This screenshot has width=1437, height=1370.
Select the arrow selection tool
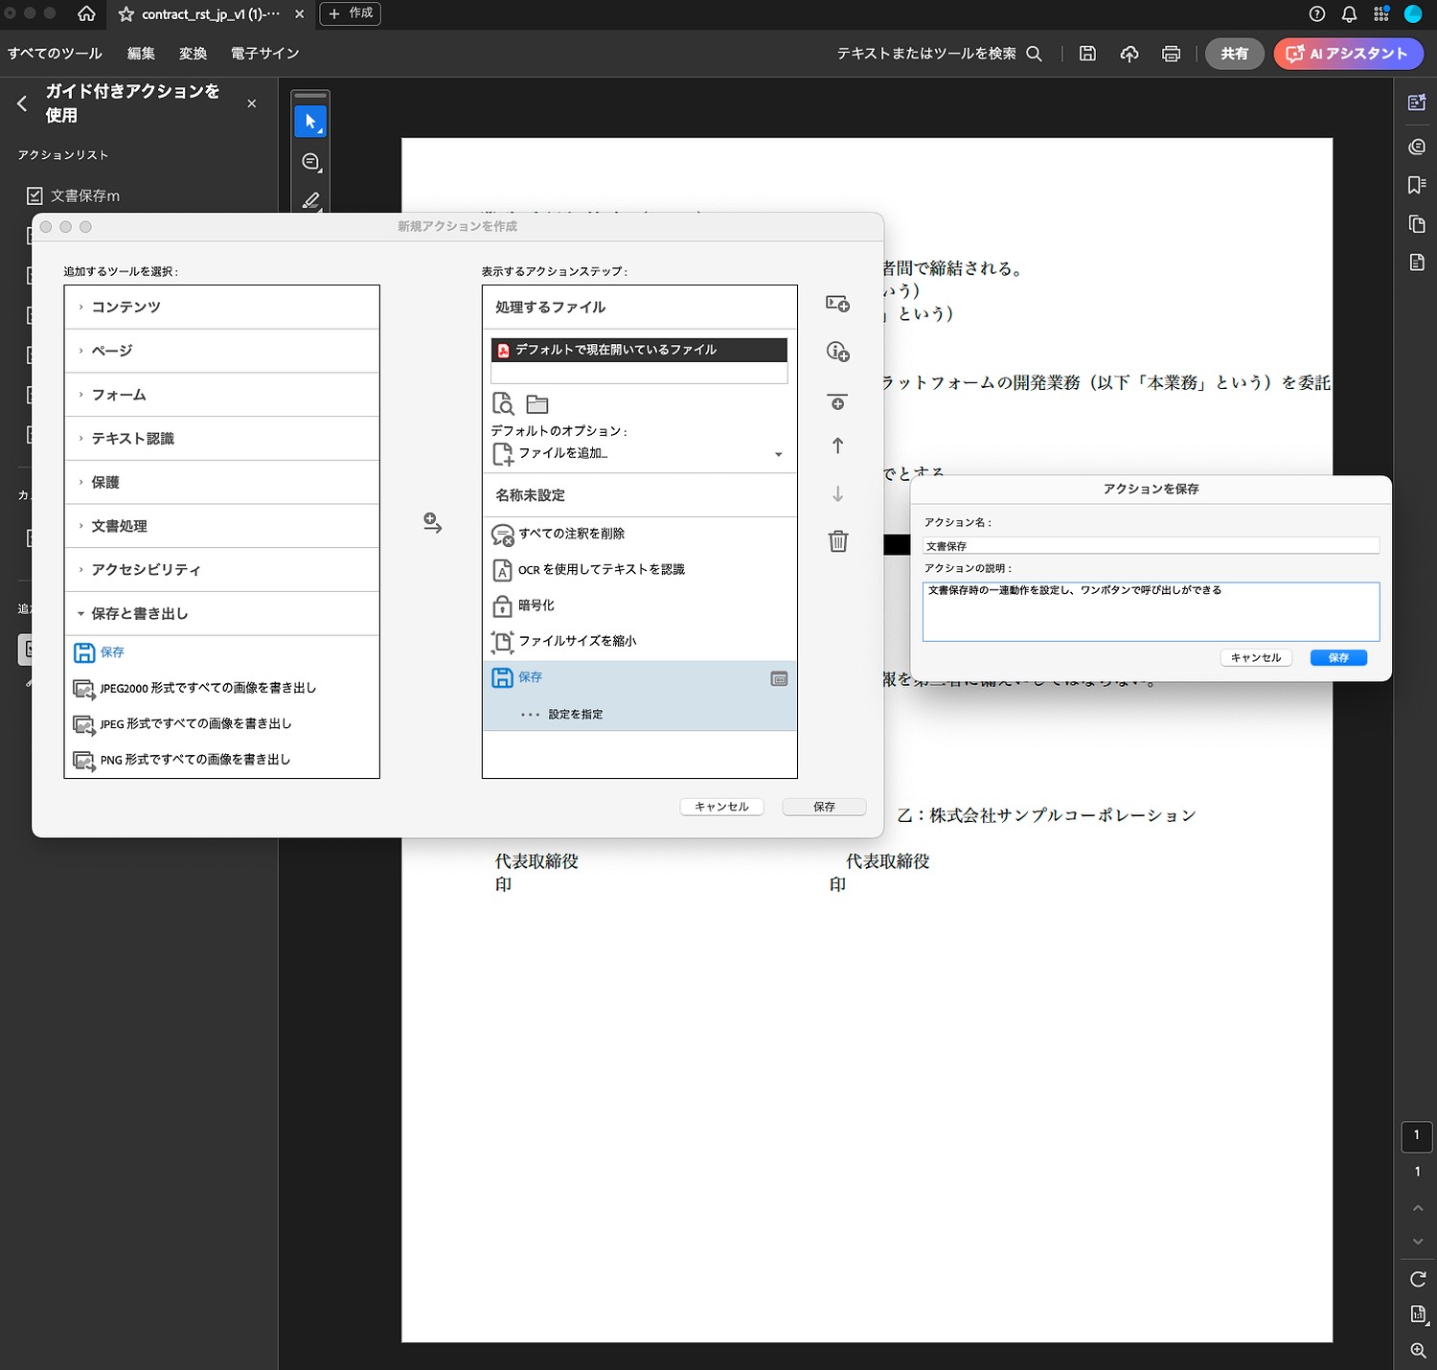coord(310,122)
